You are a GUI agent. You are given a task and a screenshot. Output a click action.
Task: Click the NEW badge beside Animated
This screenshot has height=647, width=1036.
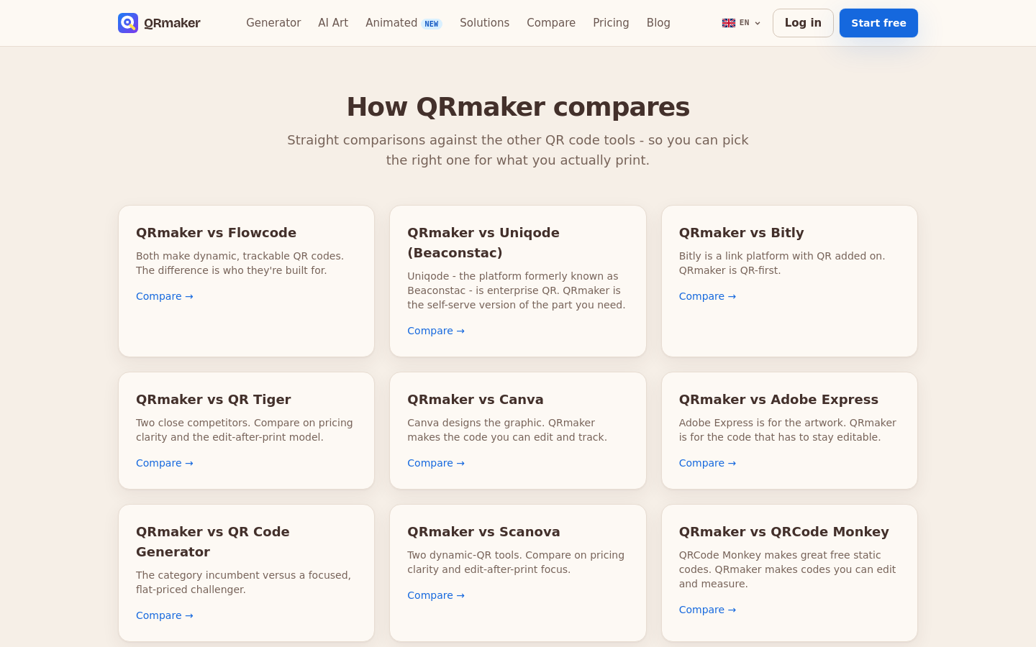[x=432, y=24]
